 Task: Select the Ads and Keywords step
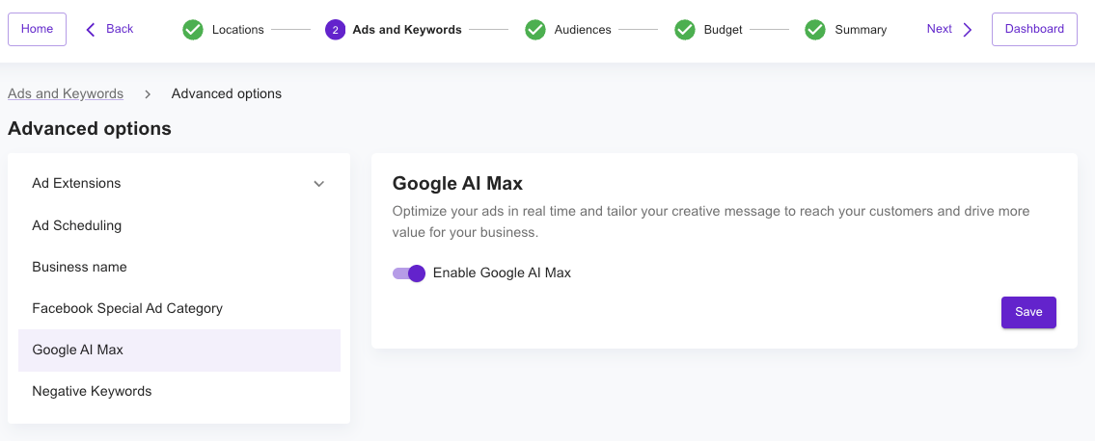coord(394,30)
